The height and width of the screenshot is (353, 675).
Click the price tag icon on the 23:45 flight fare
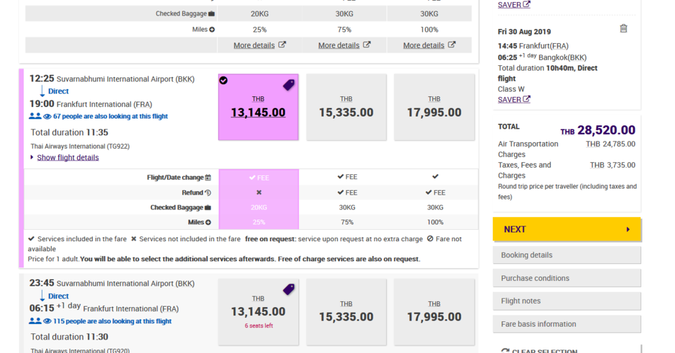[x=289, y=290]
